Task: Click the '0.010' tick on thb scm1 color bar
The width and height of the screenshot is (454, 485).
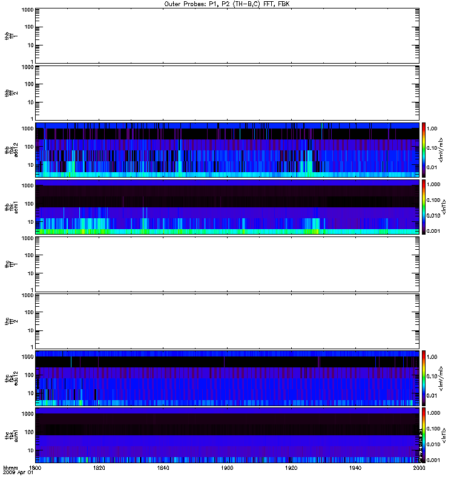Action: tap(433, 216)
